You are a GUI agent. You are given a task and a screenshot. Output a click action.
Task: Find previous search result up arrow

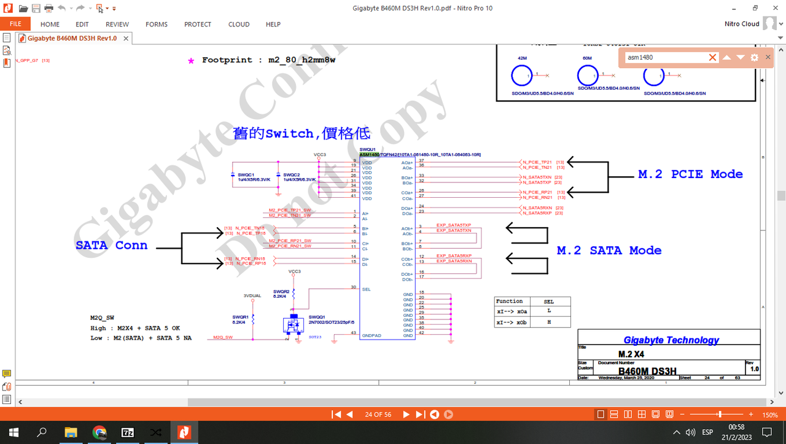[x=727, y=57]
